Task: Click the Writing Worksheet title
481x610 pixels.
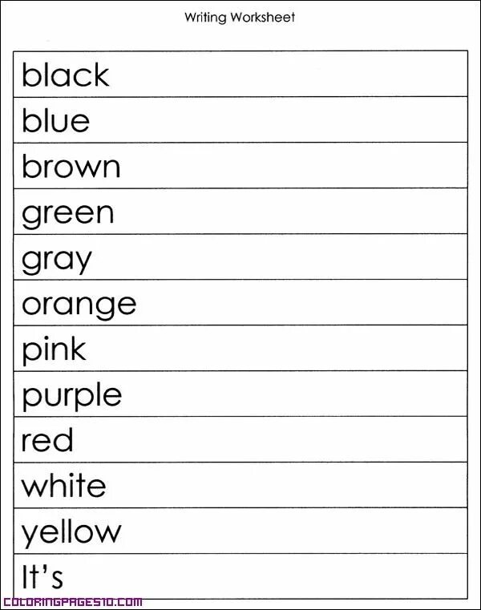Action: coord(240,18)
